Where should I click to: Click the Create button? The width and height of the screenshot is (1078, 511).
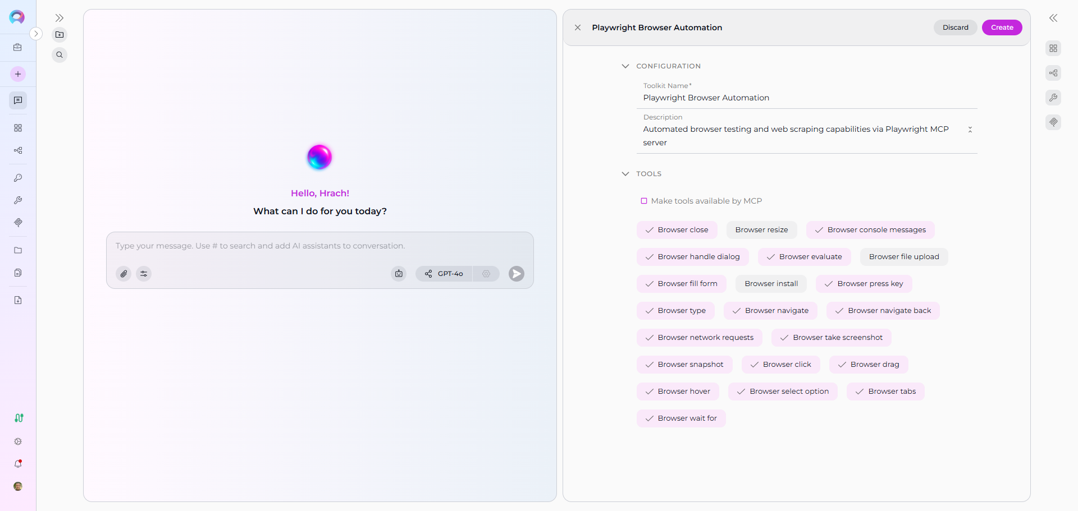point(1002,27)
